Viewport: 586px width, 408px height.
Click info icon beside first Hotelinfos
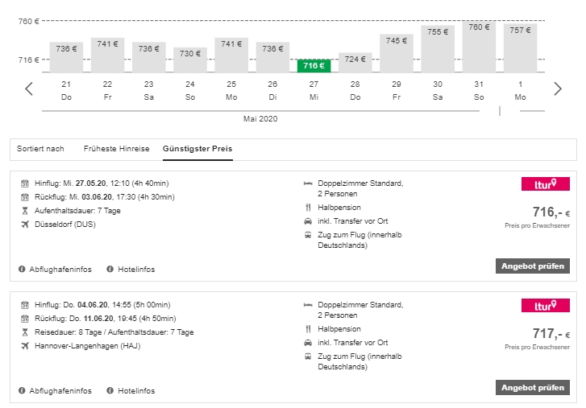tap(110, 269)
